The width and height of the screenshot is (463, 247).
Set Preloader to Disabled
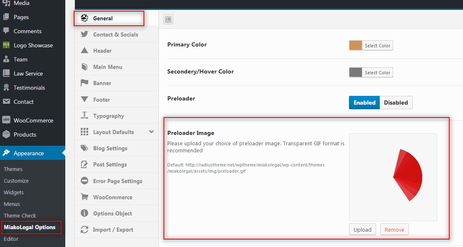[396, 103]
